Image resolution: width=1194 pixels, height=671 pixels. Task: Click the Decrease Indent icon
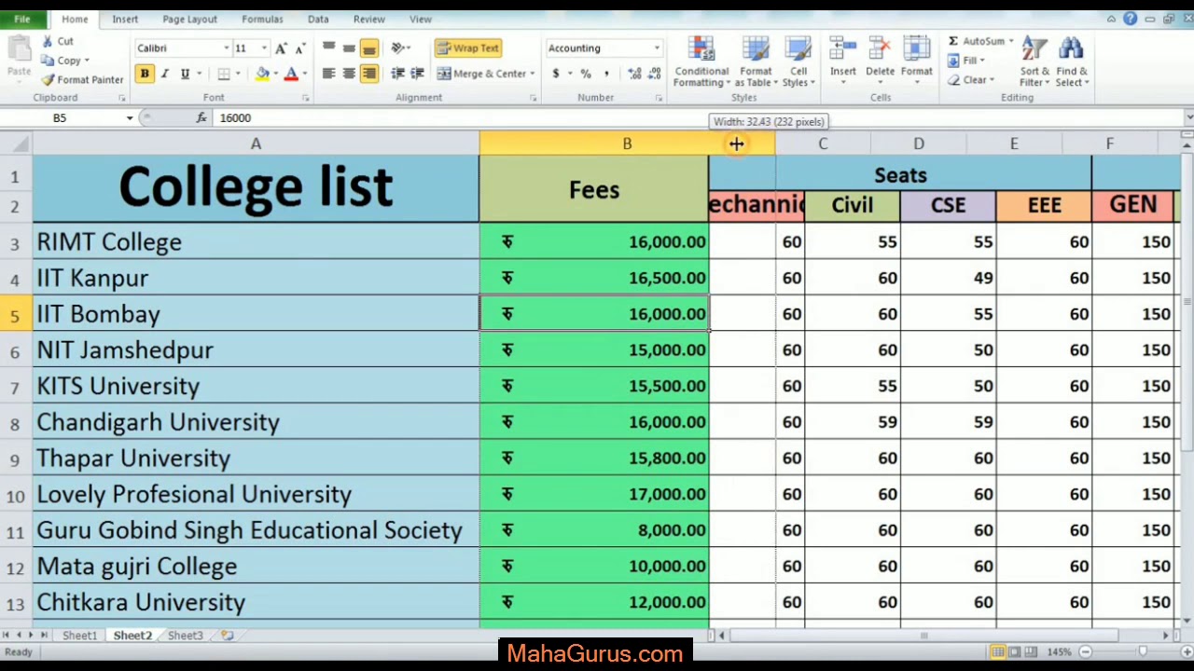tap(398, 74)
